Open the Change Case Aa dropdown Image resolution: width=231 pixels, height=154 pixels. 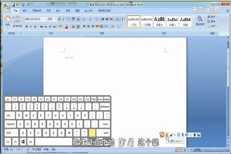[x=55, y=27]
